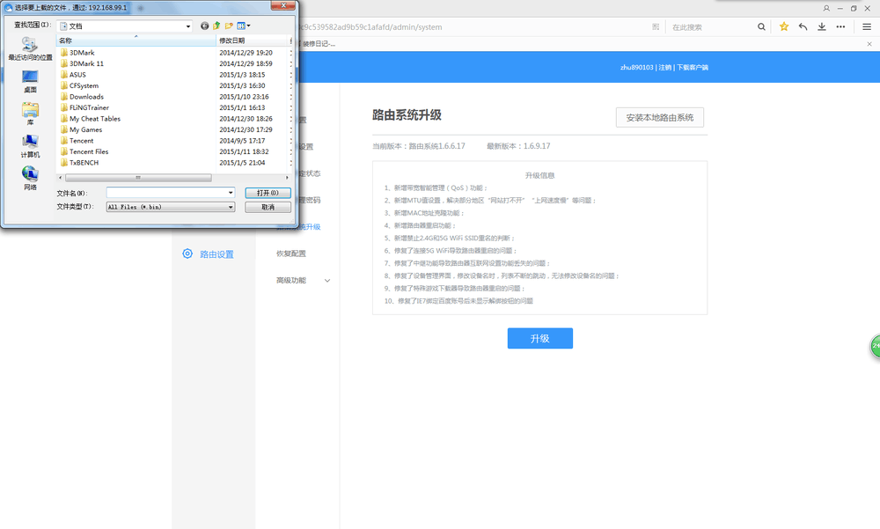The height and width of the screenshot is (529, 880).
Task: Click the browser undo/back arrow icon
Action: 803,26
